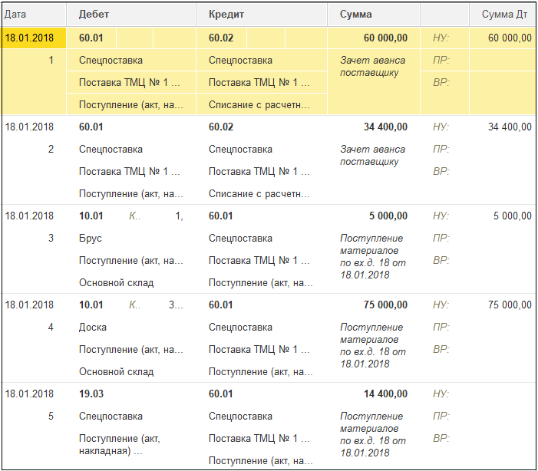Select the Доска material cell

[93, 328]
